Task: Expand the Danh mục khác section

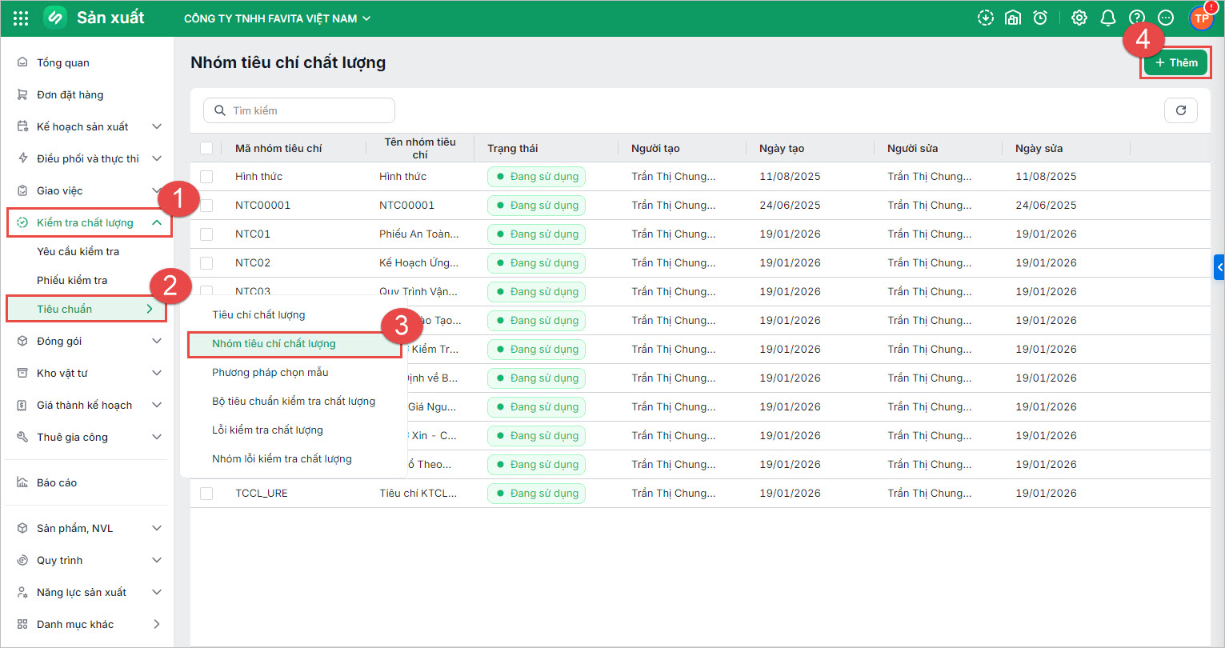Action: click(x=157, y=624)
